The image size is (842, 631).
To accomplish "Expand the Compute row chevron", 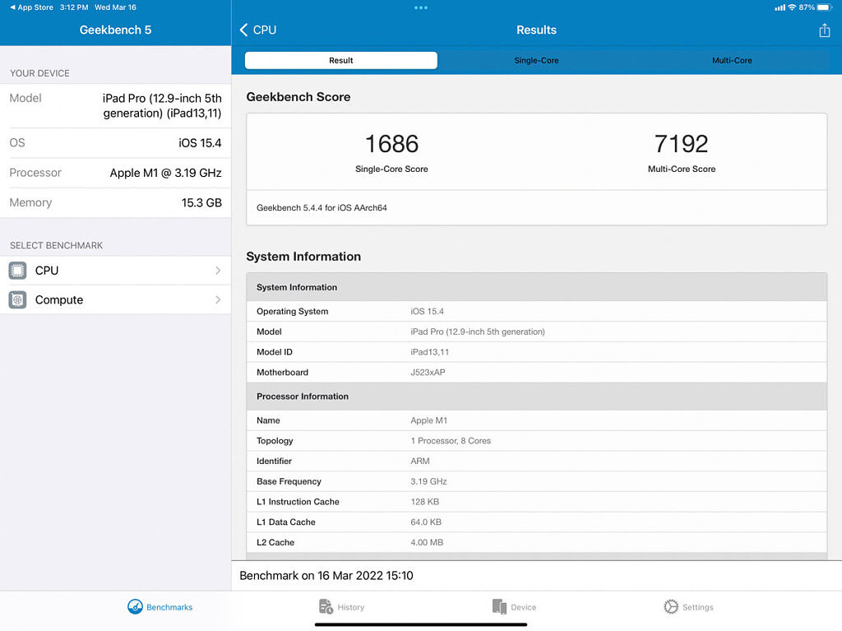I will pyautogui.click(x=217, y=299).
